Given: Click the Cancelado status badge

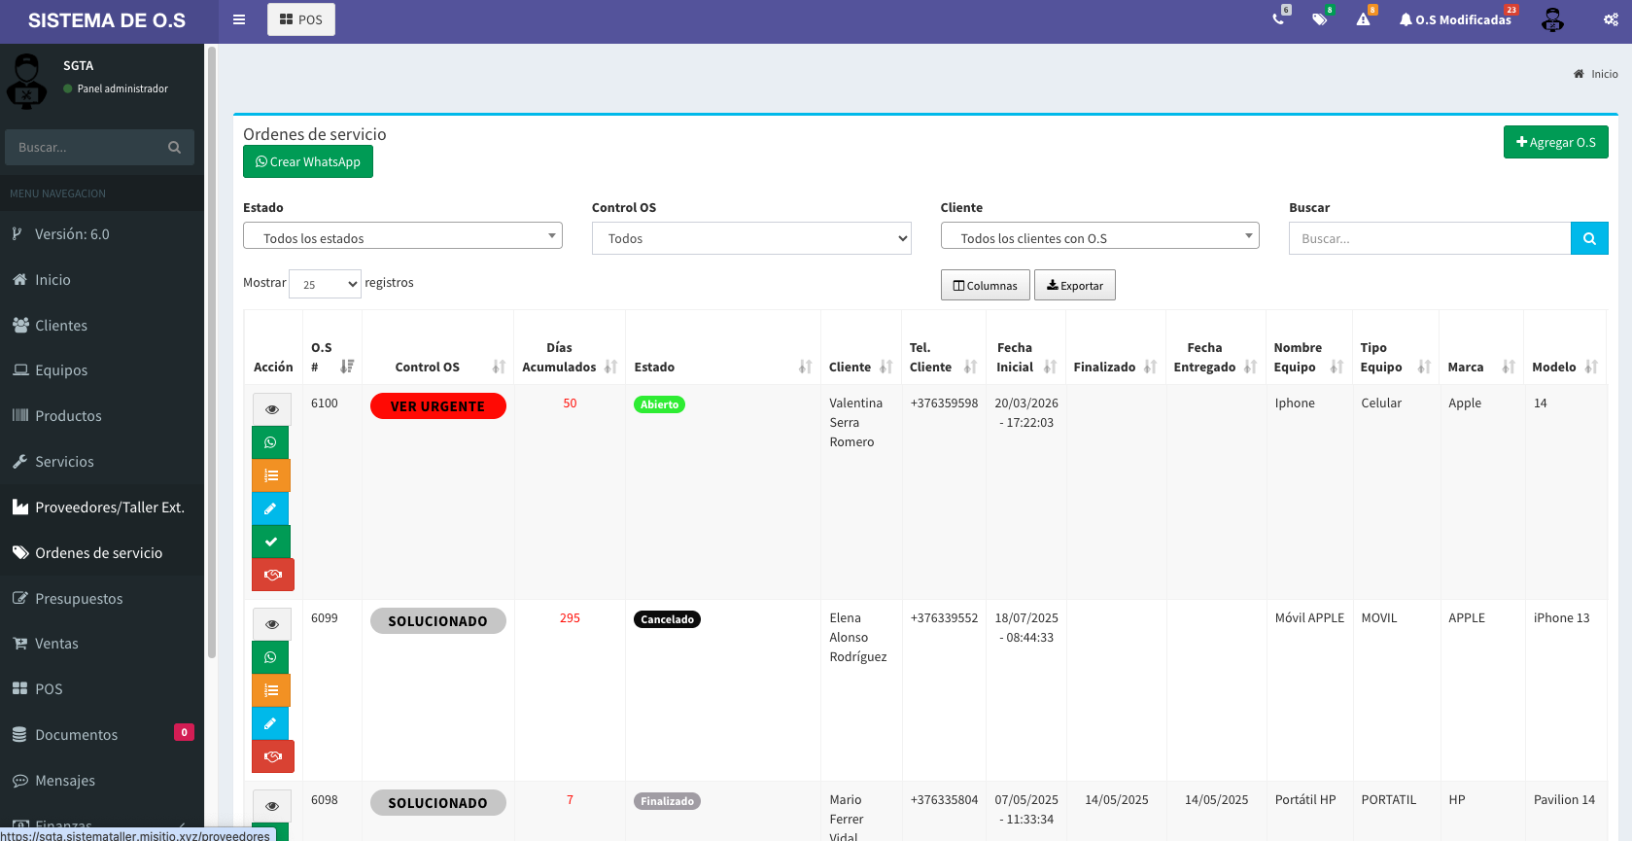Looking at the screenshot, I should point(668,619).
